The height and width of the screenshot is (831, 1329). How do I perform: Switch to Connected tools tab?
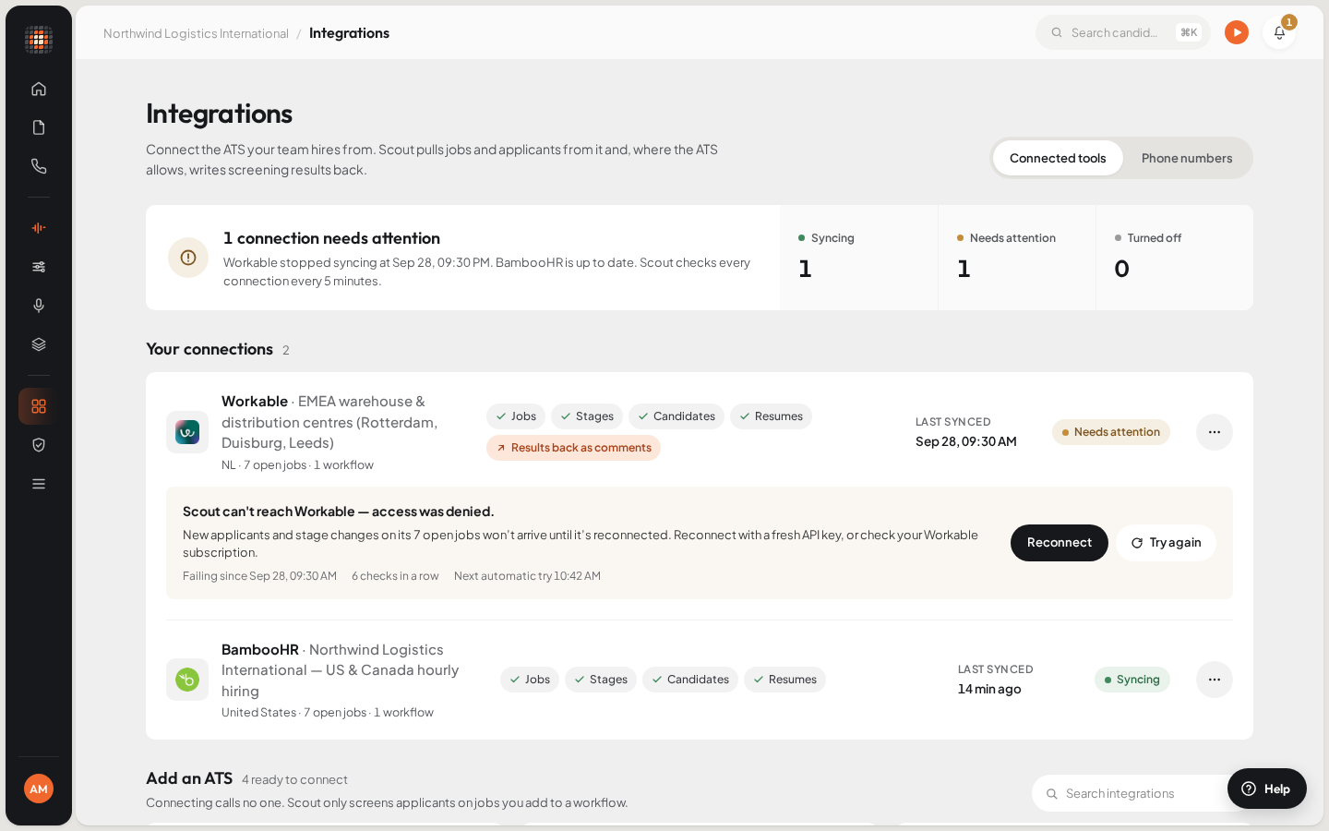[1058, 158]
